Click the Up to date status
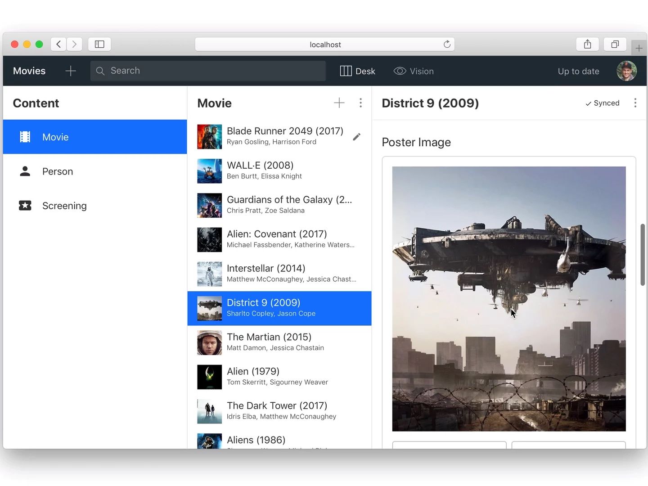The width and height of the screenshot is (648, 486). point(578,71)
